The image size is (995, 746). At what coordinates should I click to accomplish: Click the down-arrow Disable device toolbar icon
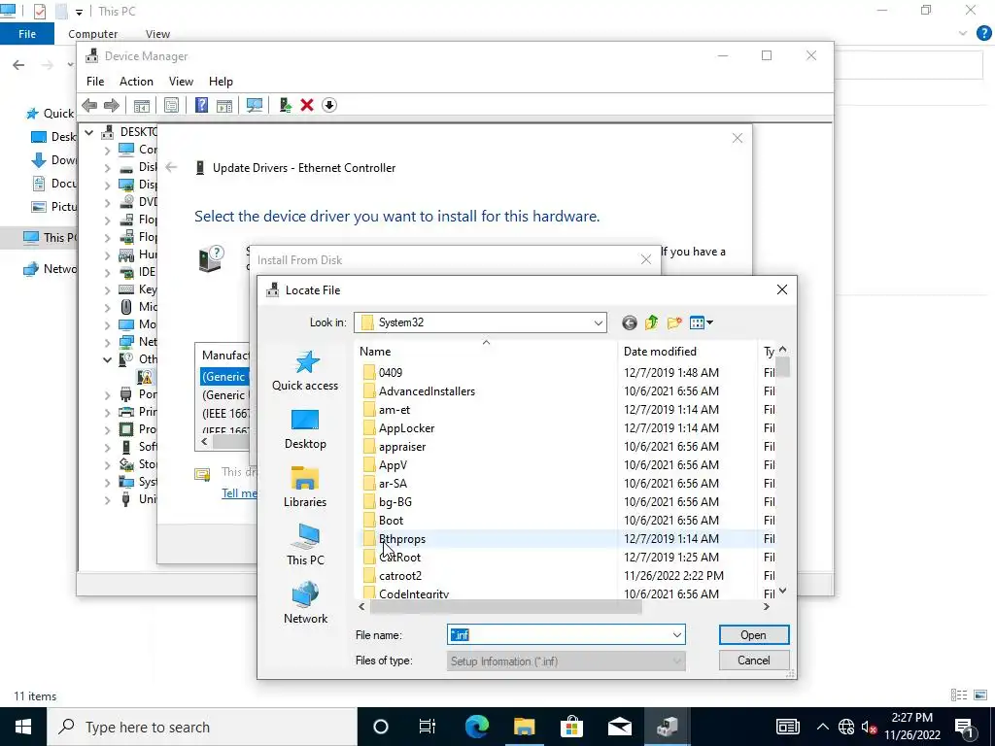pos(328,105)
